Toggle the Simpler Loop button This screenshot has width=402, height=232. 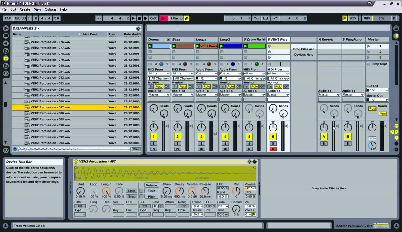pyautogui.click(x=132, y=191)
